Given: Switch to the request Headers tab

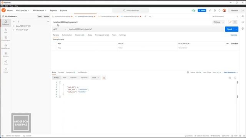Looking at the screenshot, I should click(80, 35).
